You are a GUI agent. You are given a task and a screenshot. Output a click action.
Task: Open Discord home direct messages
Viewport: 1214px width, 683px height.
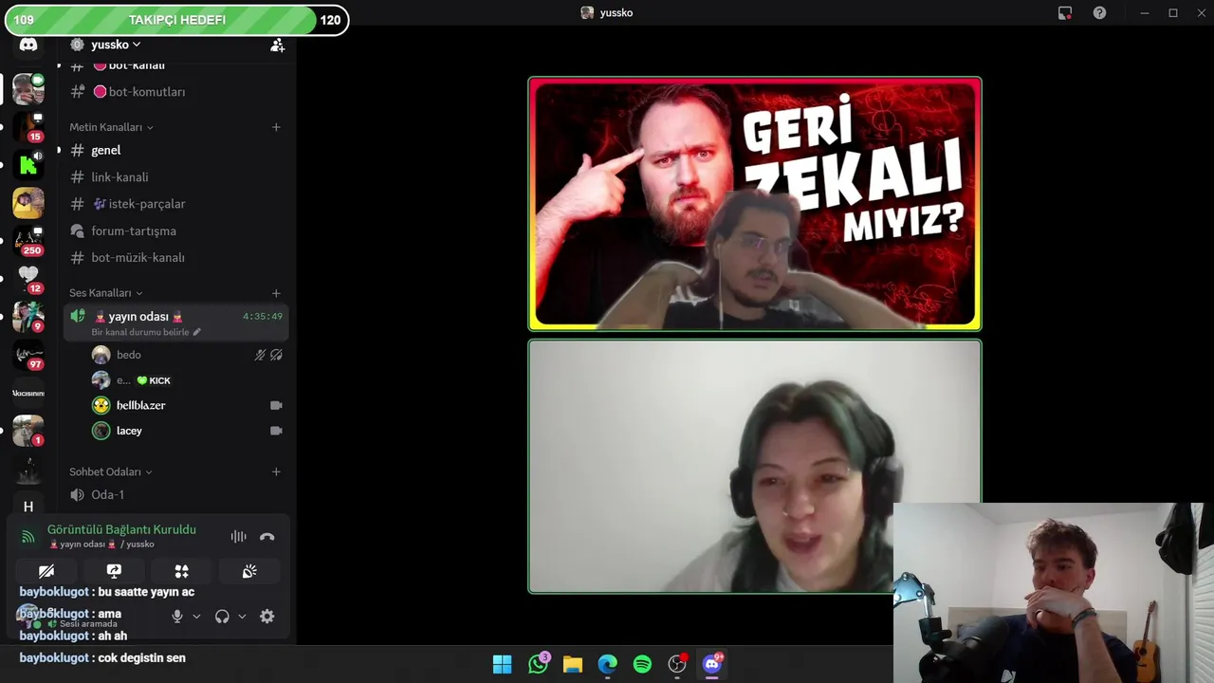pos(28,45)
